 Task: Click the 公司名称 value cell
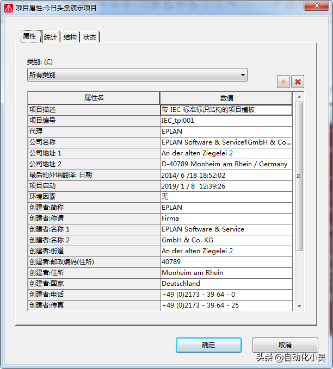pyautogui.click(x=226, y=142)
